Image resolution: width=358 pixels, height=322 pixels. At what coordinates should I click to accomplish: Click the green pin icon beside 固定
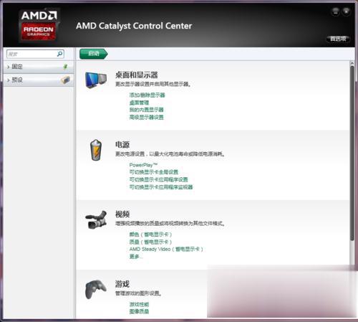click(65, 67)
